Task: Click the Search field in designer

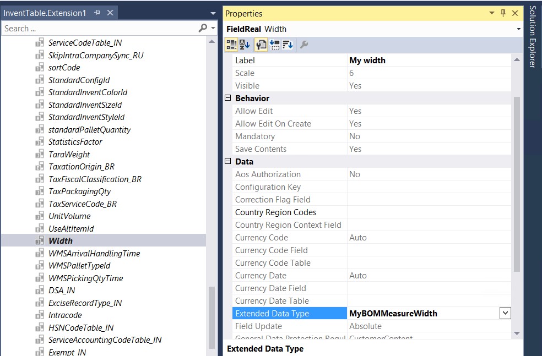Action: (x=100, y=28)
